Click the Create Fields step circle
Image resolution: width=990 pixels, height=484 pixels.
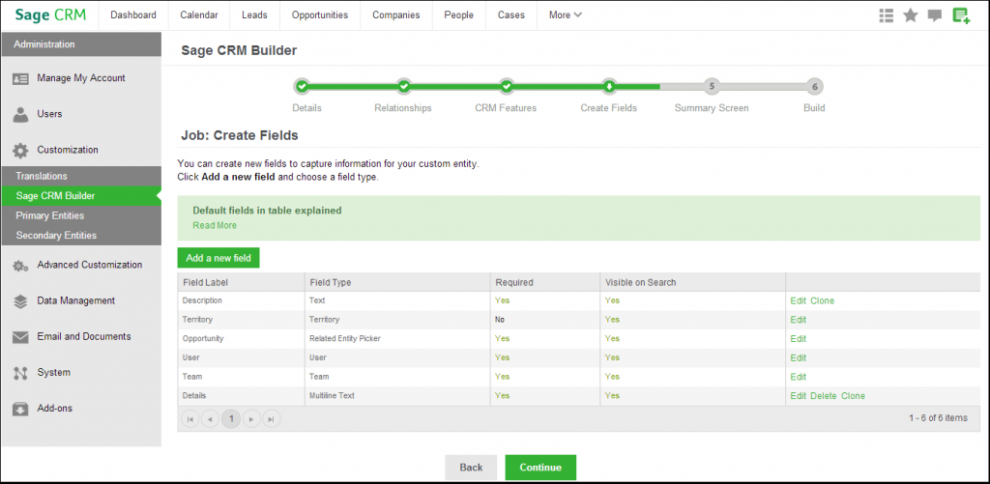point(609,86)
